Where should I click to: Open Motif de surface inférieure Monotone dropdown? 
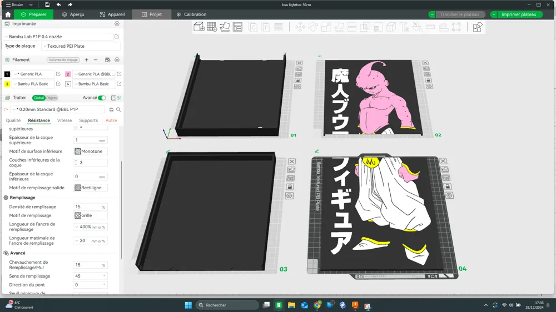pyautogui.click(x=90, y=151)
